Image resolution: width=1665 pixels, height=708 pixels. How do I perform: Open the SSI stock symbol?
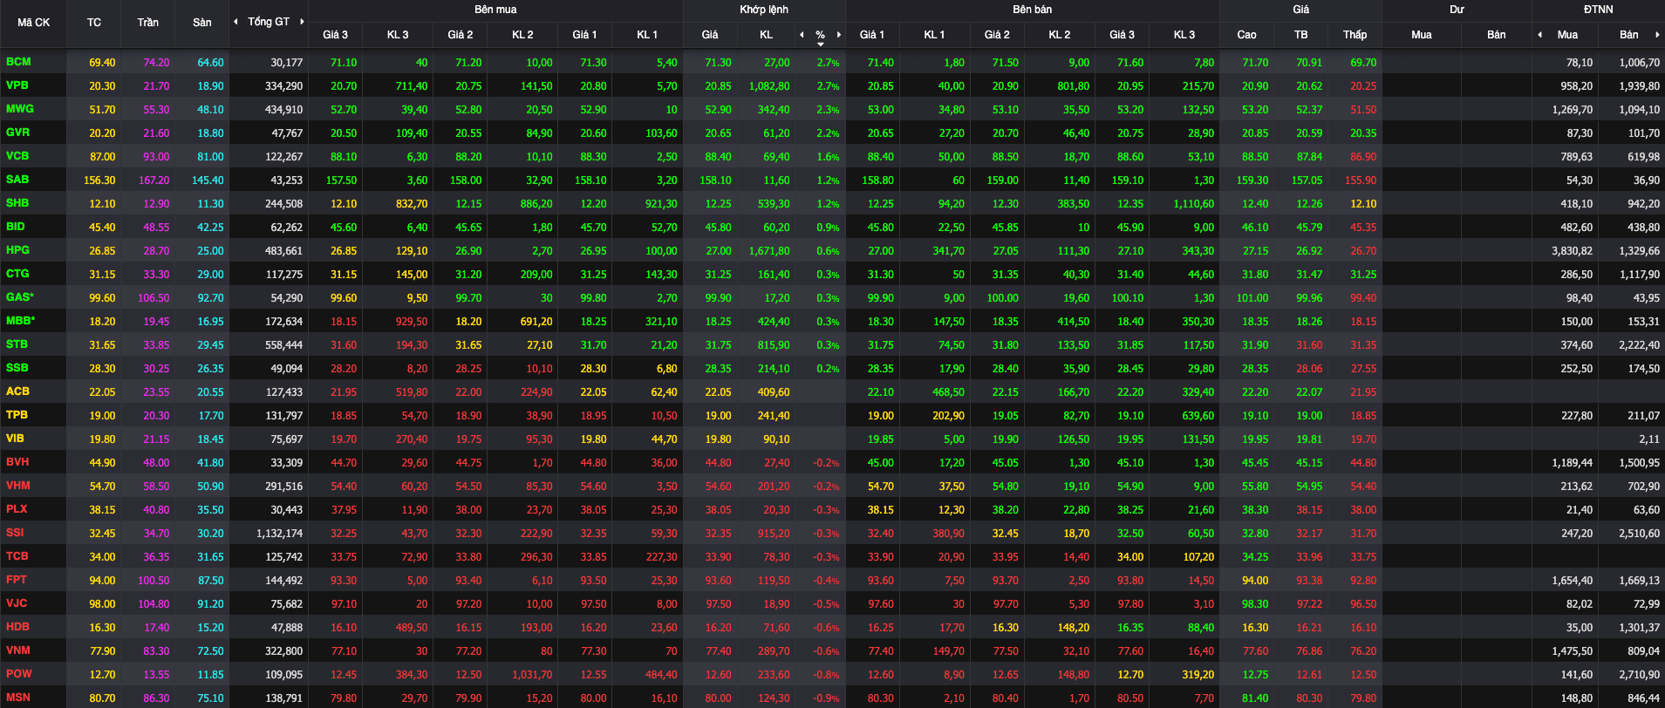(x=15, y=533)
